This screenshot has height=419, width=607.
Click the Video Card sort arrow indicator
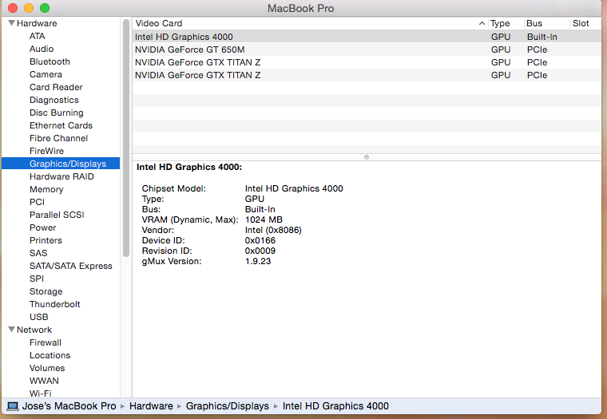482,23
